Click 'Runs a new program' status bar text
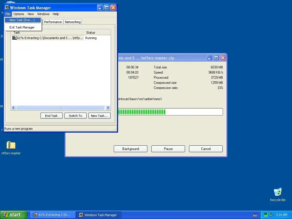The image size is (292, 219). (x=19, y=129)
